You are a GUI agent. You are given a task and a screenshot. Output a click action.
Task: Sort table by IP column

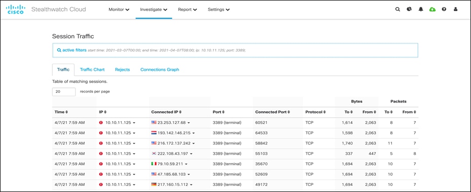(103, 112)
